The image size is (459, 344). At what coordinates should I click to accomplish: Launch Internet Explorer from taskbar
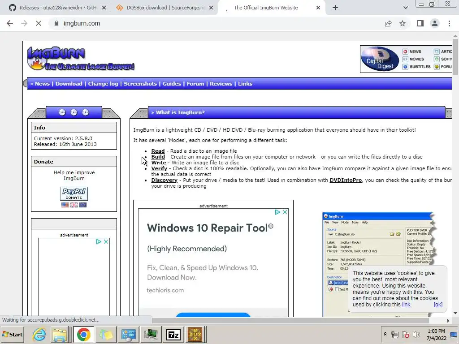(x=39, y=335)
